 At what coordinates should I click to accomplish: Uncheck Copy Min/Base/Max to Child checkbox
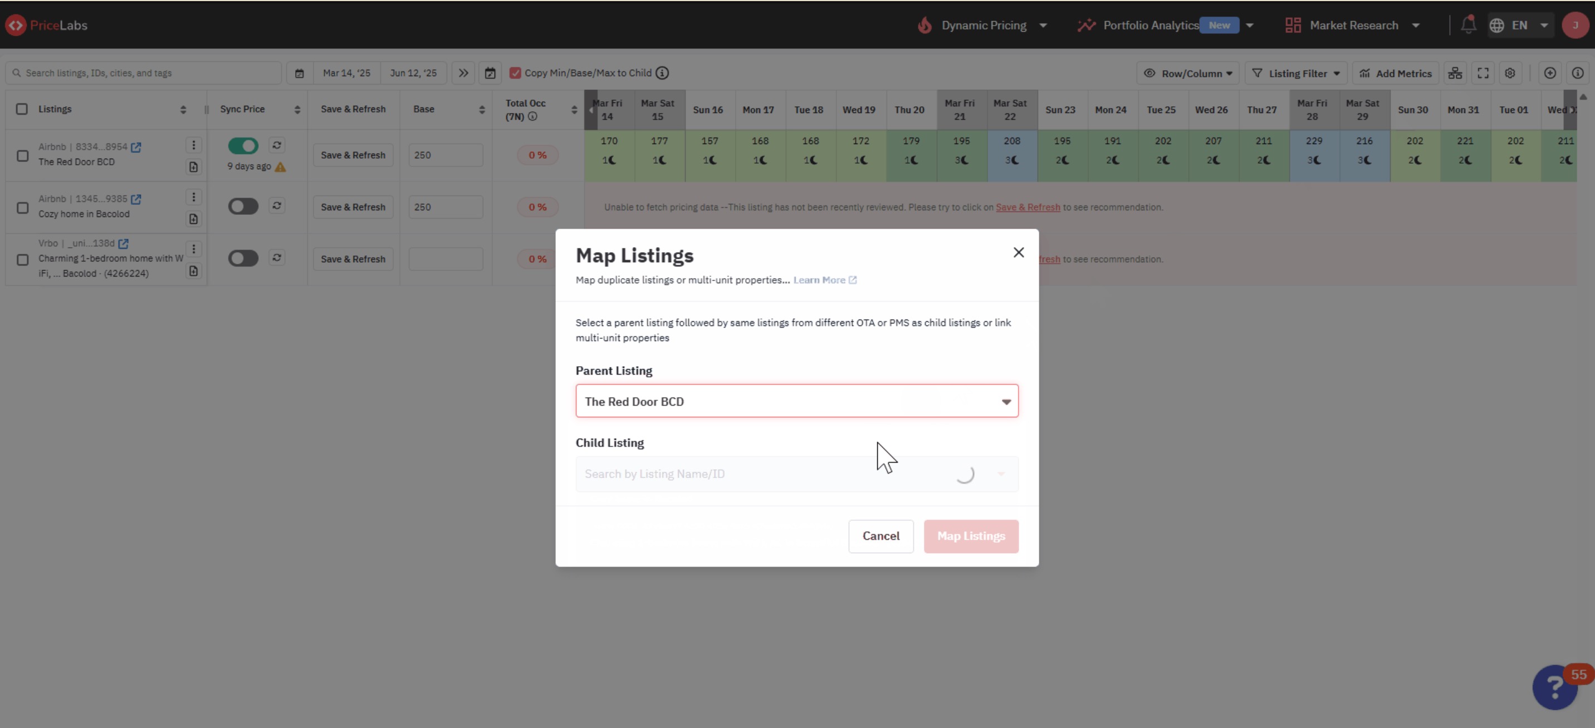pos(515,73)
